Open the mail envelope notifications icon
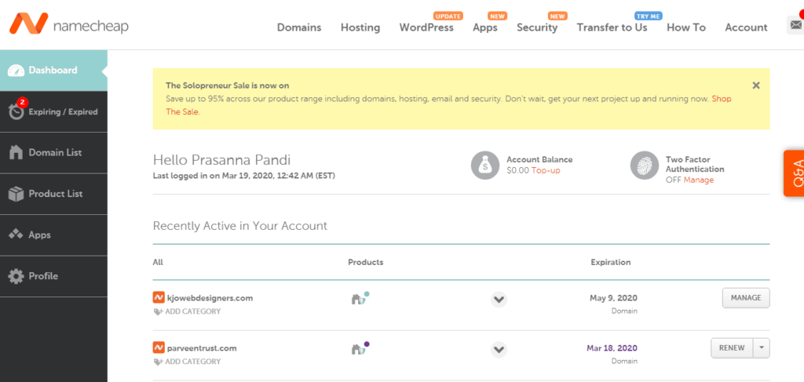Screen dimensions: 804x382 point(795,24)
